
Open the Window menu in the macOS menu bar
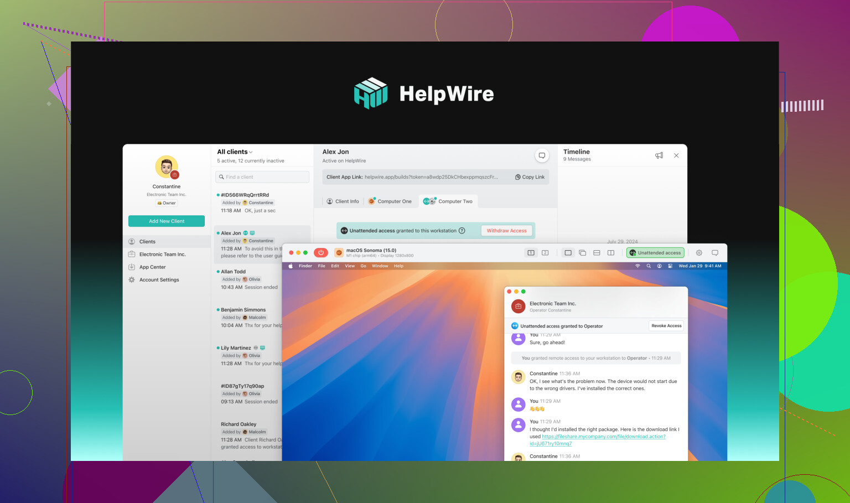click(380, 266)
